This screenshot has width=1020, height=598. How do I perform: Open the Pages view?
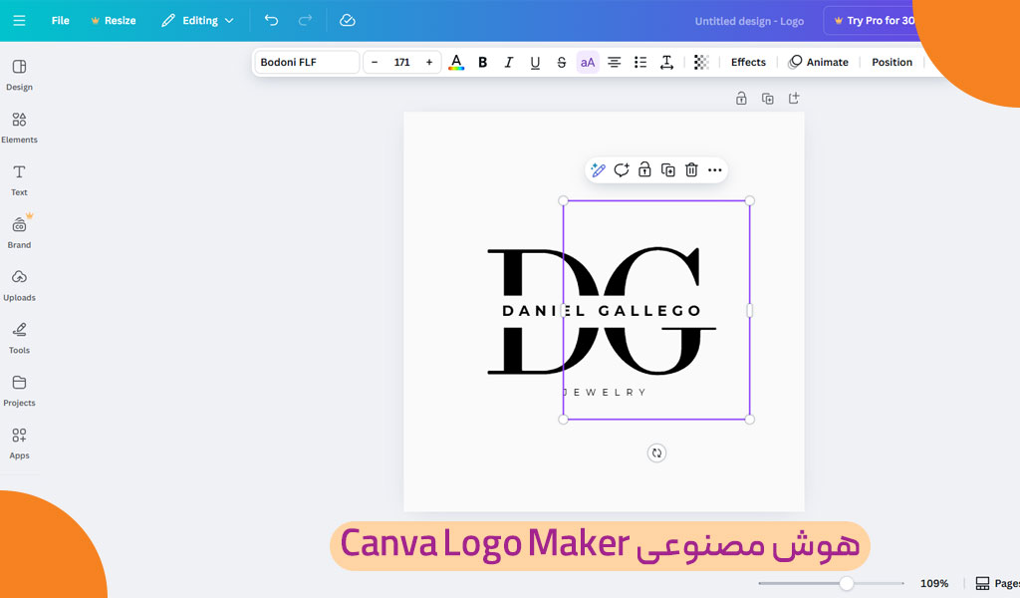(997, 584)
